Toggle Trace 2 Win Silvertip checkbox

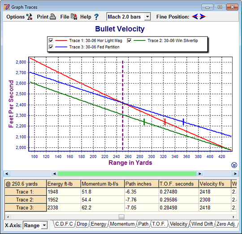[x=130, y=40]
